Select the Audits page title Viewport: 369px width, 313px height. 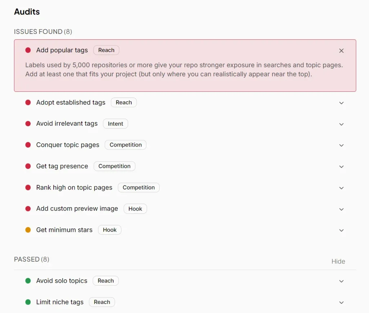click(27, 12)
